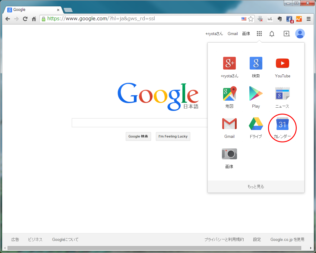The height and width of the screenshot is (253, 316).
Task: Reload the current page
Action: pos(25,19)
